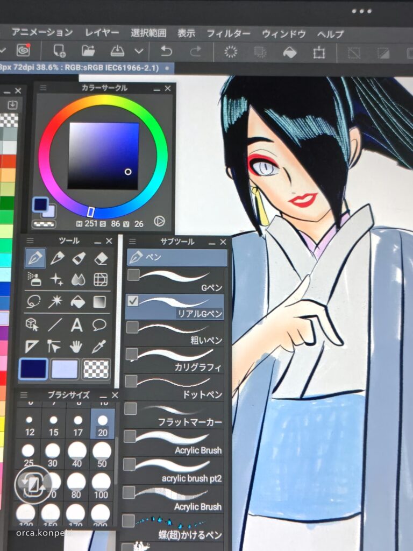
Task: Open the レイヤー menu
Action: pos(102,33)
